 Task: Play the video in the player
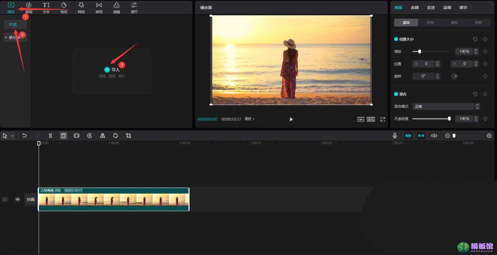[291, 119]
